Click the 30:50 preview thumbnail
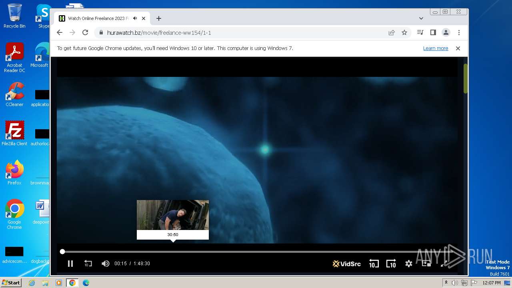 pyautogui.click(x=173, y=215)
